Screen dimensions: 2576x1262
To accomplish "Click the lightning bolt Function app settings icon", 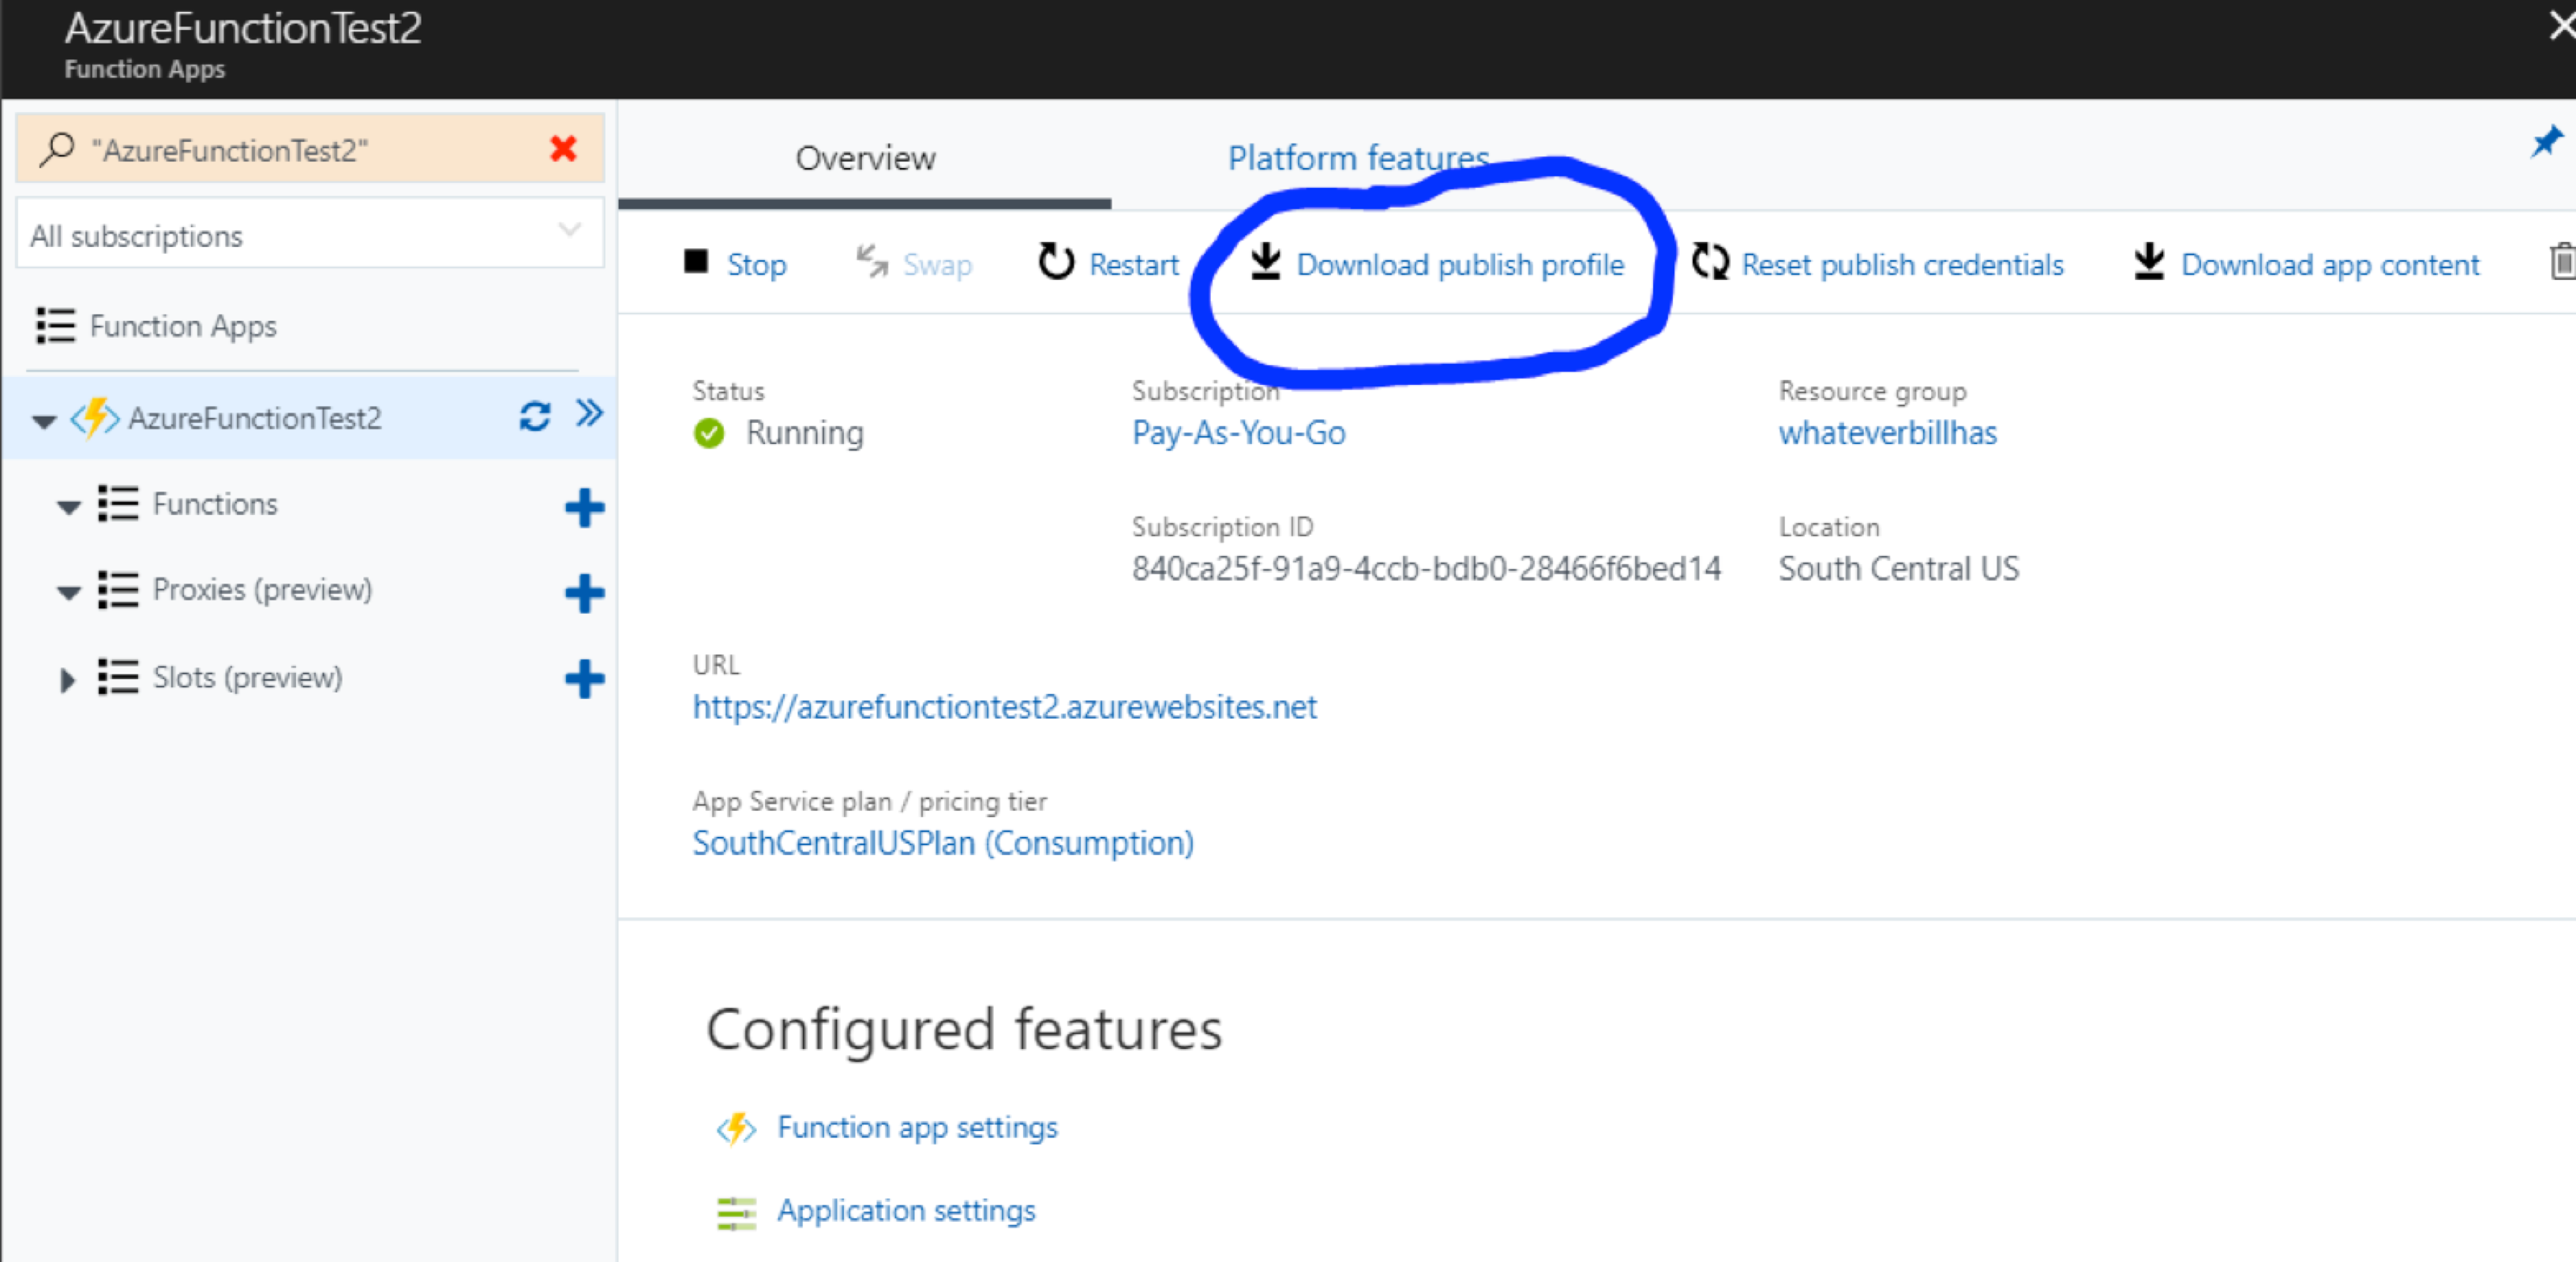I will [736, 1128].
